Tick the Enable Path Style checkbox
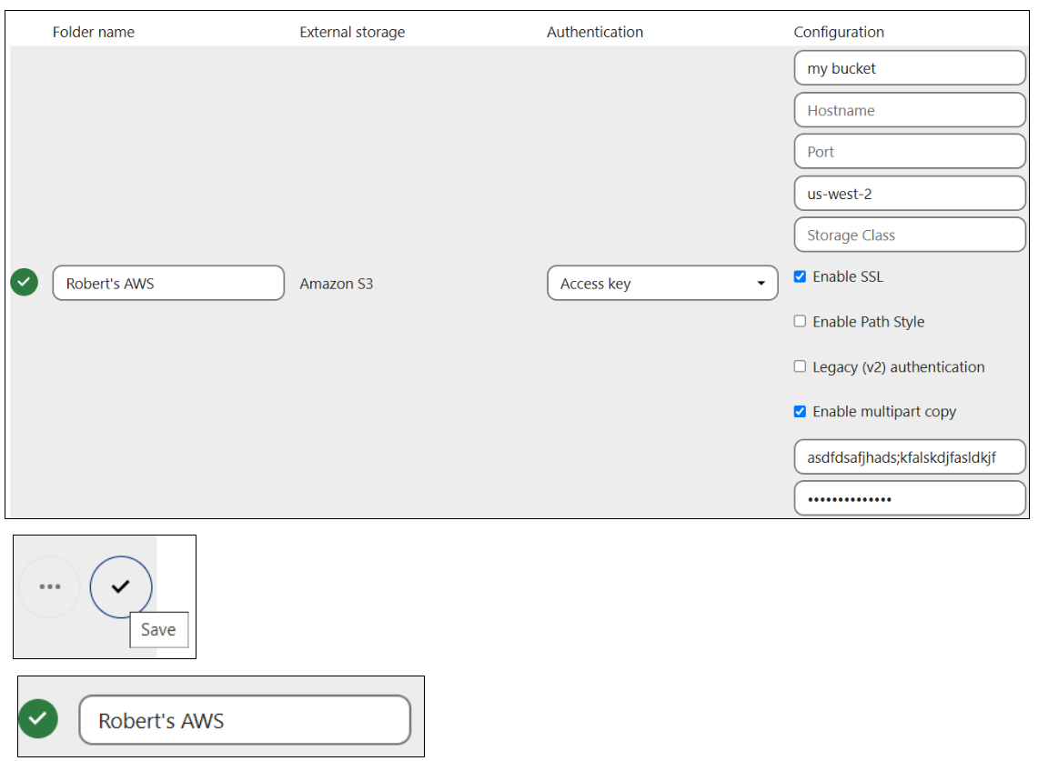 (x=801, y=322)
